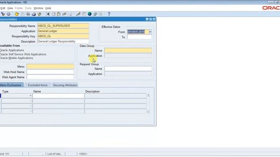Click the Zoom toolbar icon
280x157 pixels.
point(84,14)
